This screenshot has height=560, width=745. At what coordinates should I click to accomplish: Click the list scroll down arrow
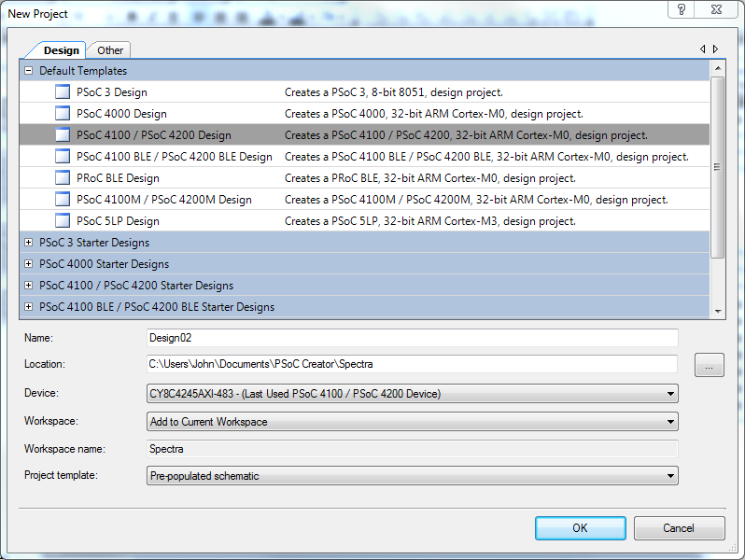[x=718, y=311]
